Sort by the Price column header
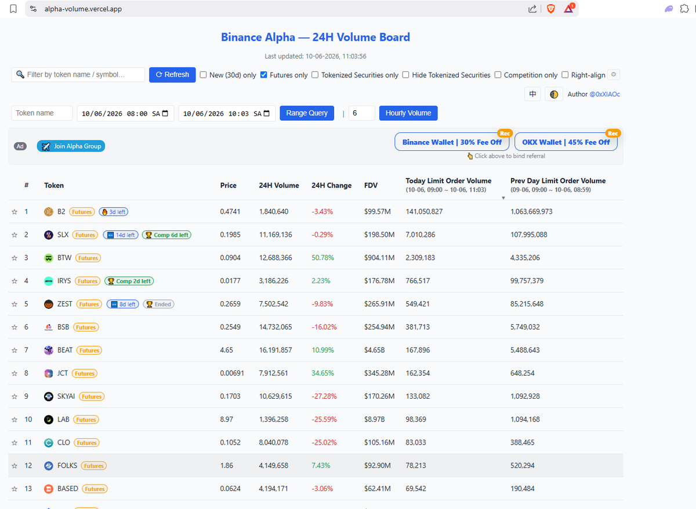Screen dimensions: 696x509 [x=229, y=186]
